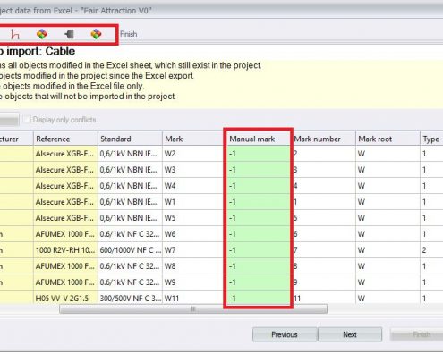Go to the Next wizard page
This screenshot has width=443, height=354.
[350, 334]
